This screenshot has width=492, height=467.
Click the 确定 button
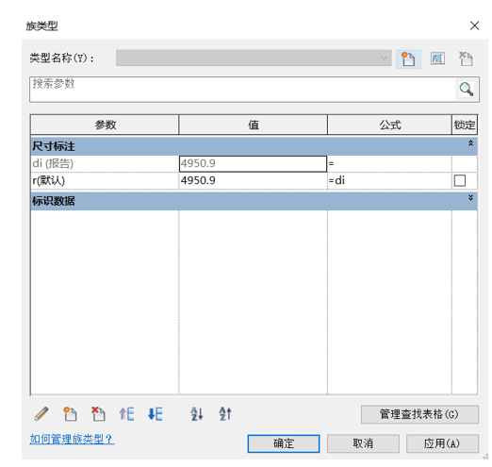(x=284, y=443)
